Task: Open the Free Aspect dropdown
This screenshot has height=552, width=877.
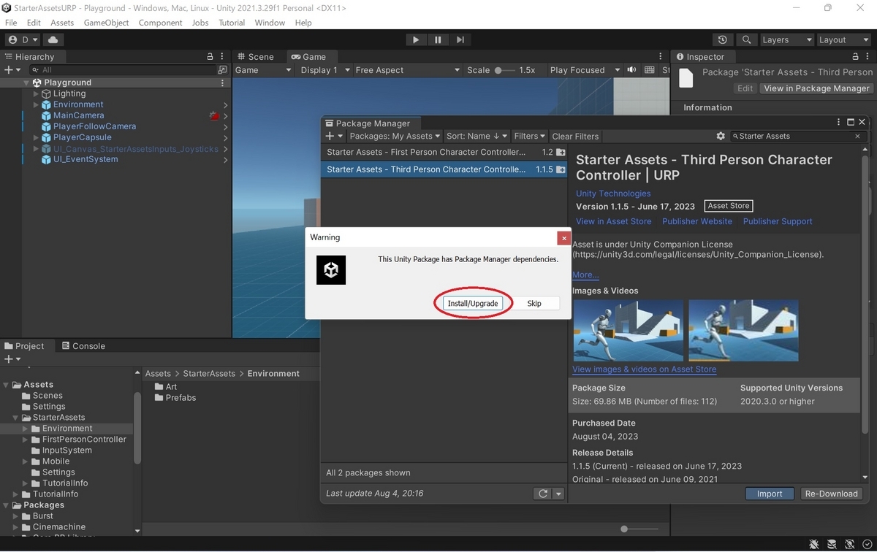Action: coord(407,70)
